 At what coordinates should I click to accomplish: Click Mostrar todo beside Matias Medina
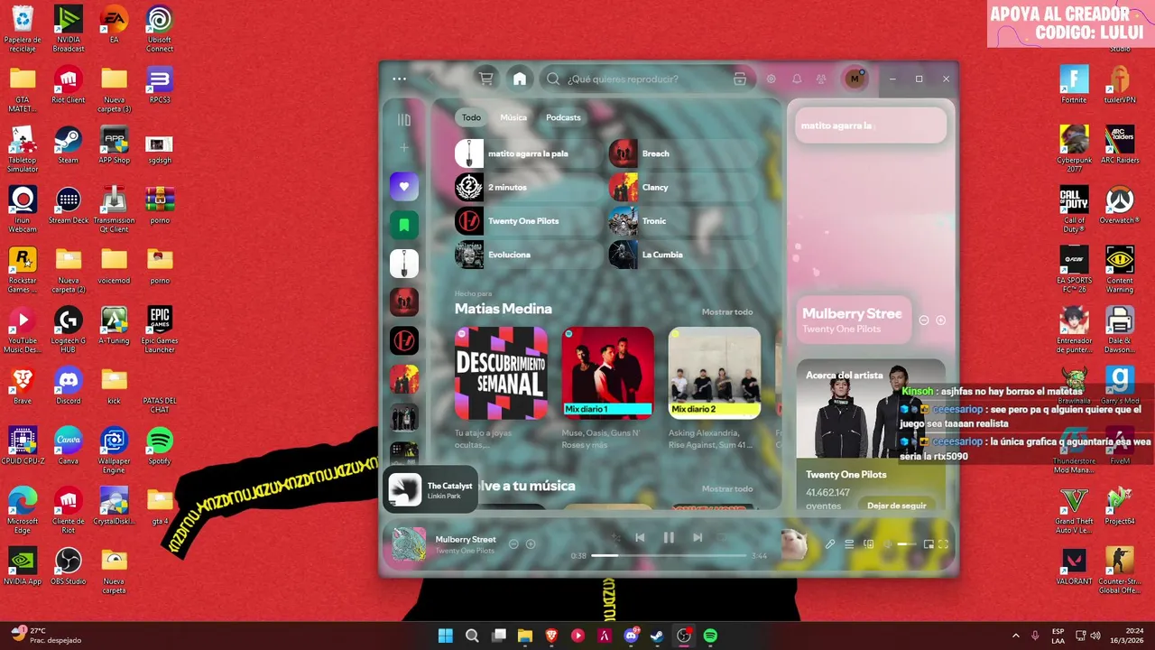tap(727, 311)
